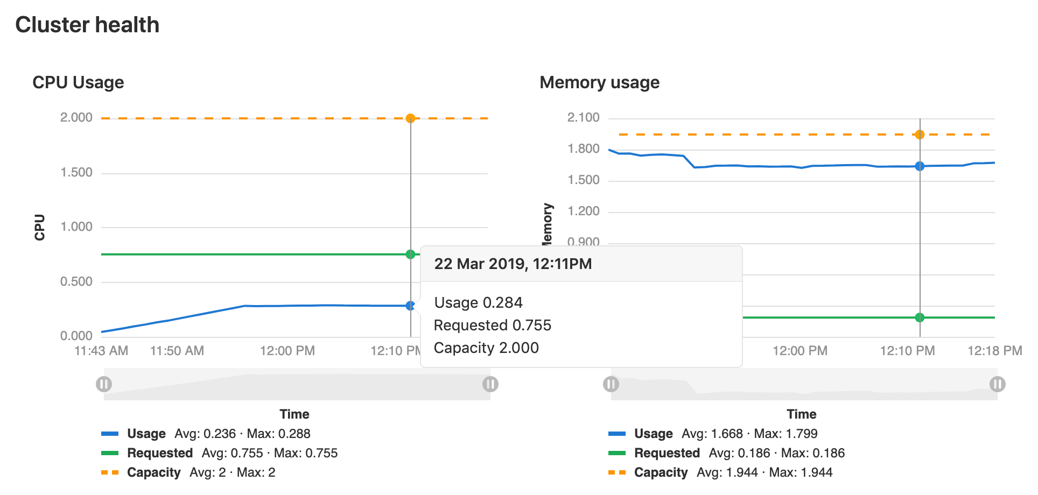Expand the CPU Usage chart title

[79, 82]
